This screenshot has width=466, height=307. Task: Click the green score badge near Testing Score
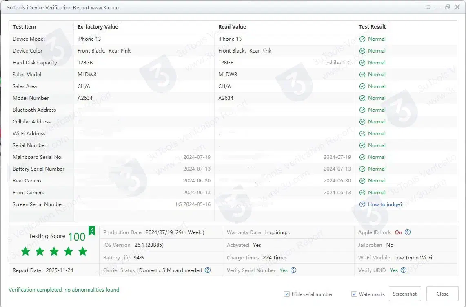(92, 231)
